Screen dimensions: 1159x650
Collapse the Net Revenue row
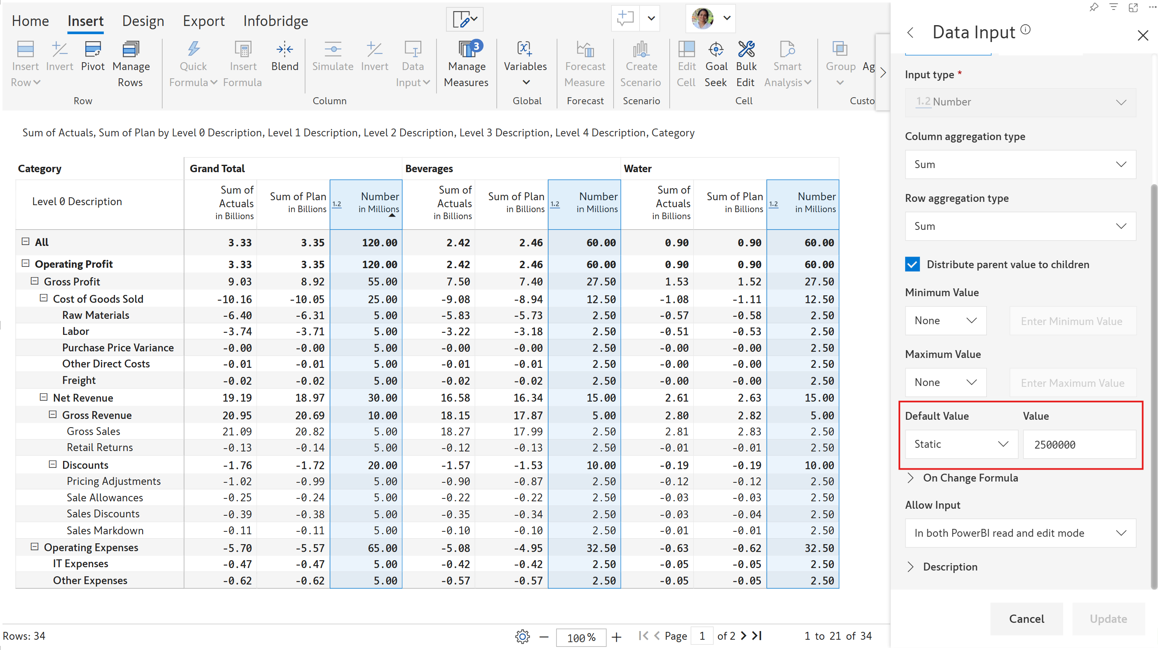pos(44,397)
